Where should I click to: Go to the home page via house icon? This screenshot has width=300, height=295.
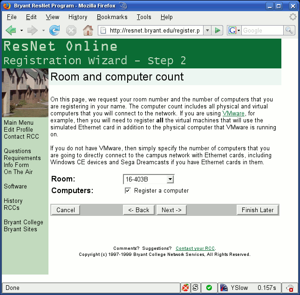tap(88, 30)
